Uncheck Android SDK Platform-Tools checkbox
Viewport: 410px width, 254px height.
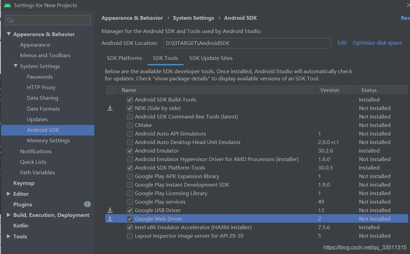coord(130,168)
